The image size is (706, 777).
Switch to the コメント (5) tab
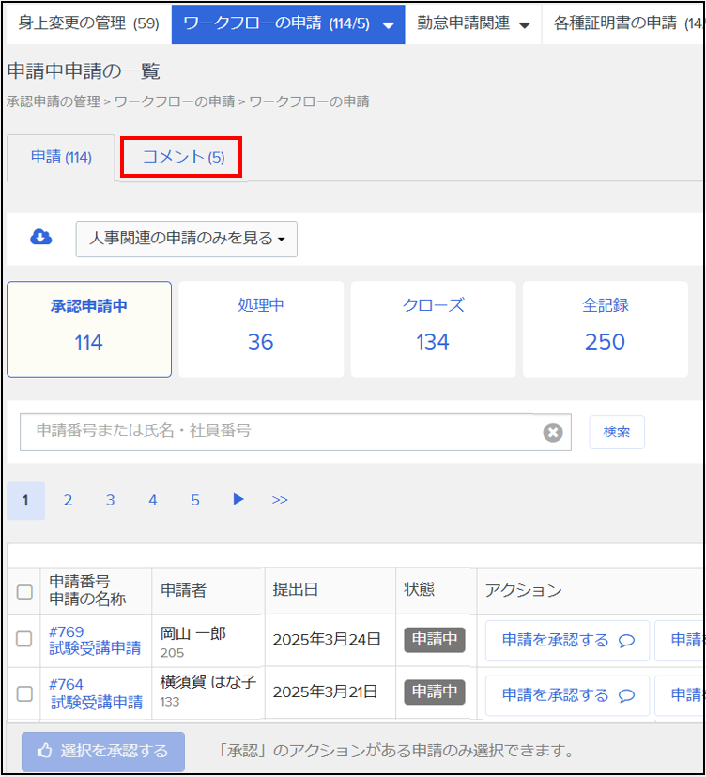pos(182,157)
